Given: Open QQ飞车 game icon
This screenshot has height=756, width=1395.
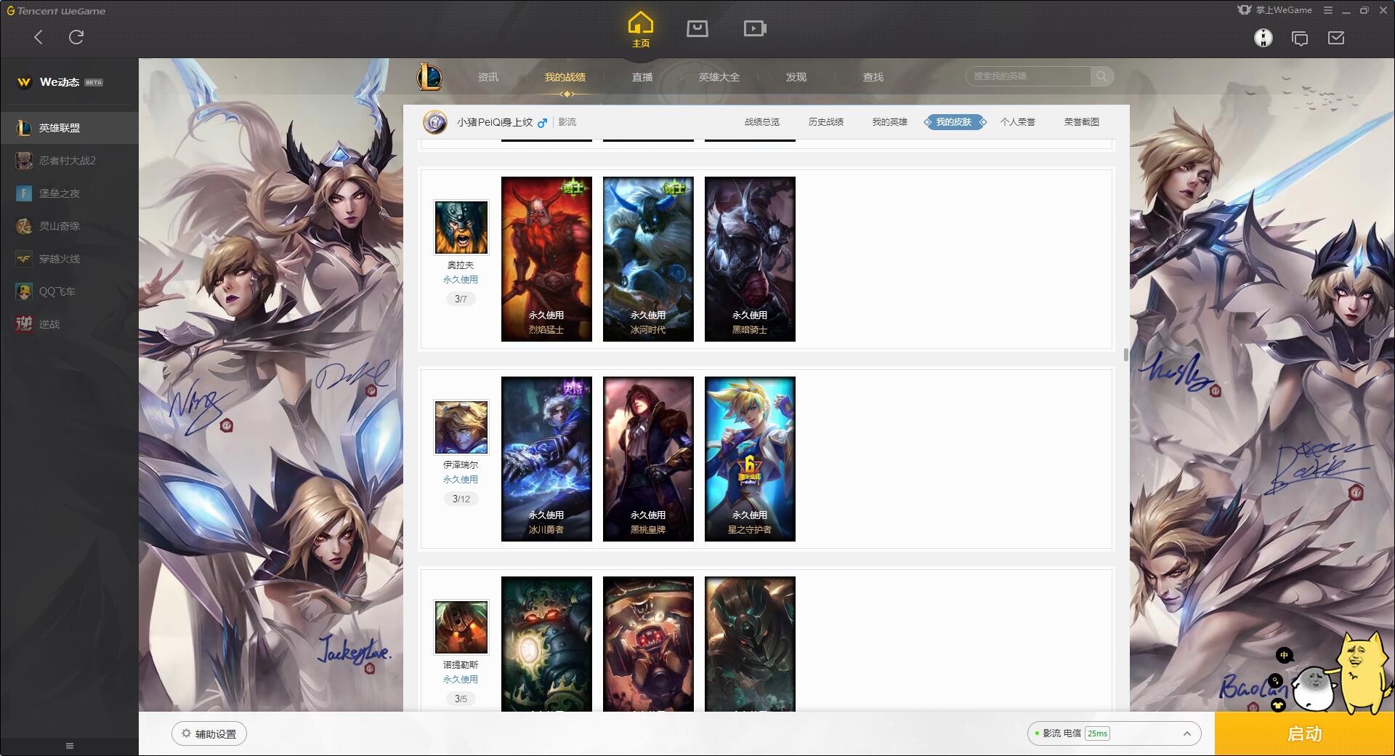Looking at the screenshot, I should pyautogui.click(x=24, y=291).
